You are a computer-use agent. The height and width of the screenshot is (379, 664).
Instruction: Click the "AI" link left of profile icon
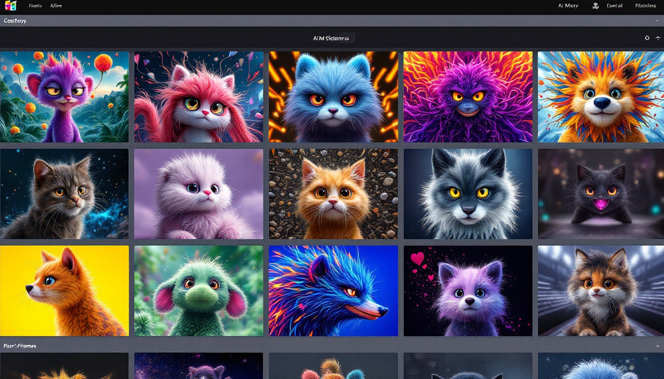568,6
